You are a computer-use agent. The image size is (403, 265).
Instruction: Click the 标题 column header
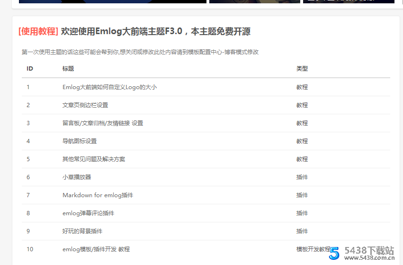click(x=68, y=69)
